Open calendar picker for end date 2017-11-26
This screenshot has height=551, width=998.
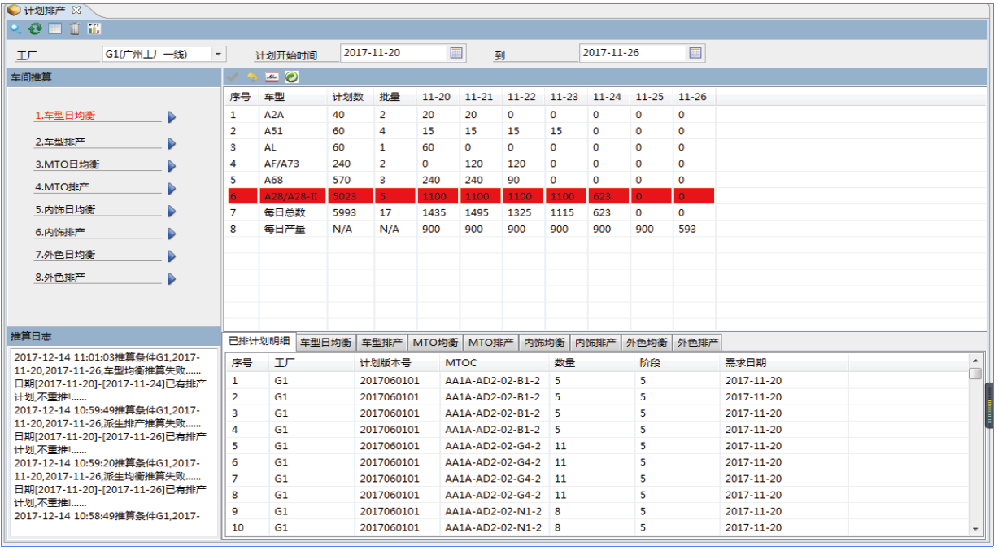point(695,53)
